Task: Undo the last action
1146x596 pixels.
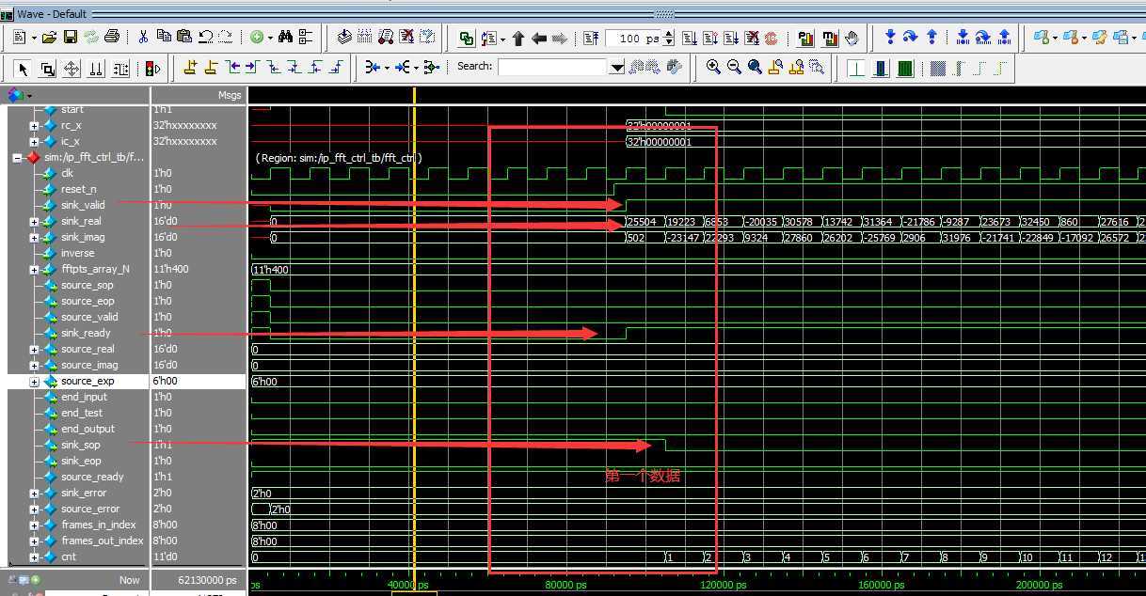Action: pyautogui.click(x=205, y=38)
